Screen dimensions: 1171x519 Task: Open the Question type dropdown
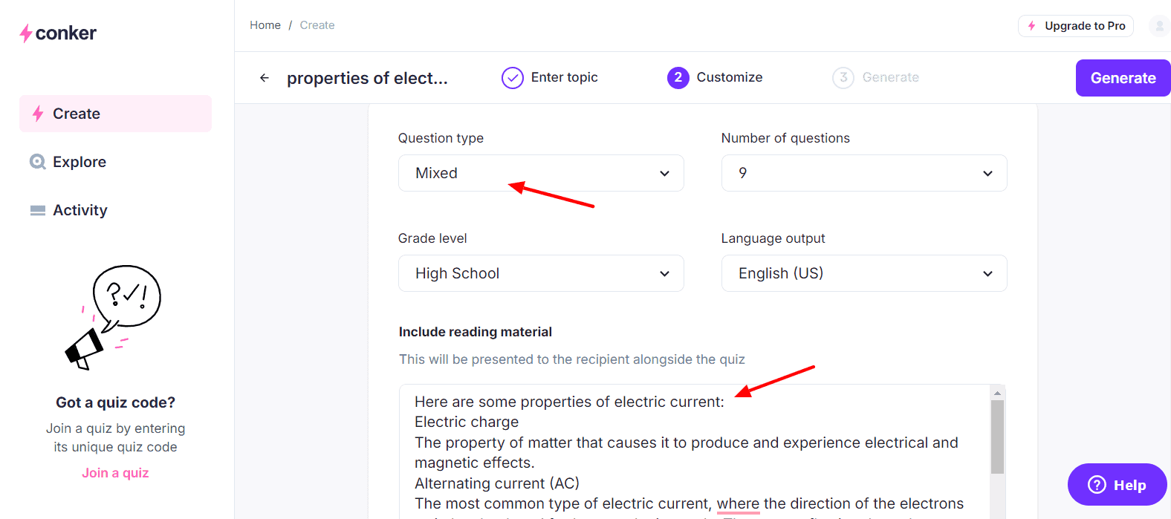(x=541, y=173)
